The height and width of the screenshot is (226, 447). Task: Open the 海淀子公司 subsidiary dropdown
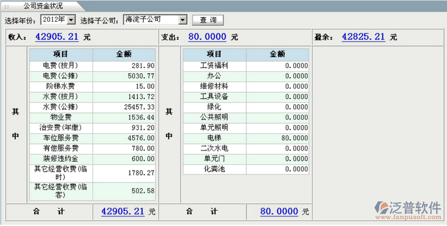[x=182, y=20]
